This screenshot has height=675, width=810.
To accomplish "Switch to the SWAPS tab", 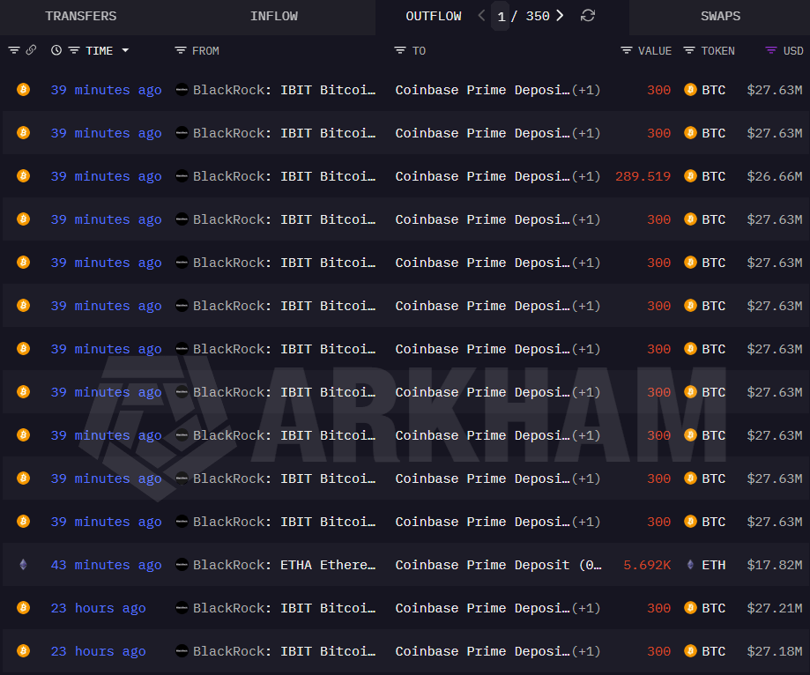I will coord(720,15).
